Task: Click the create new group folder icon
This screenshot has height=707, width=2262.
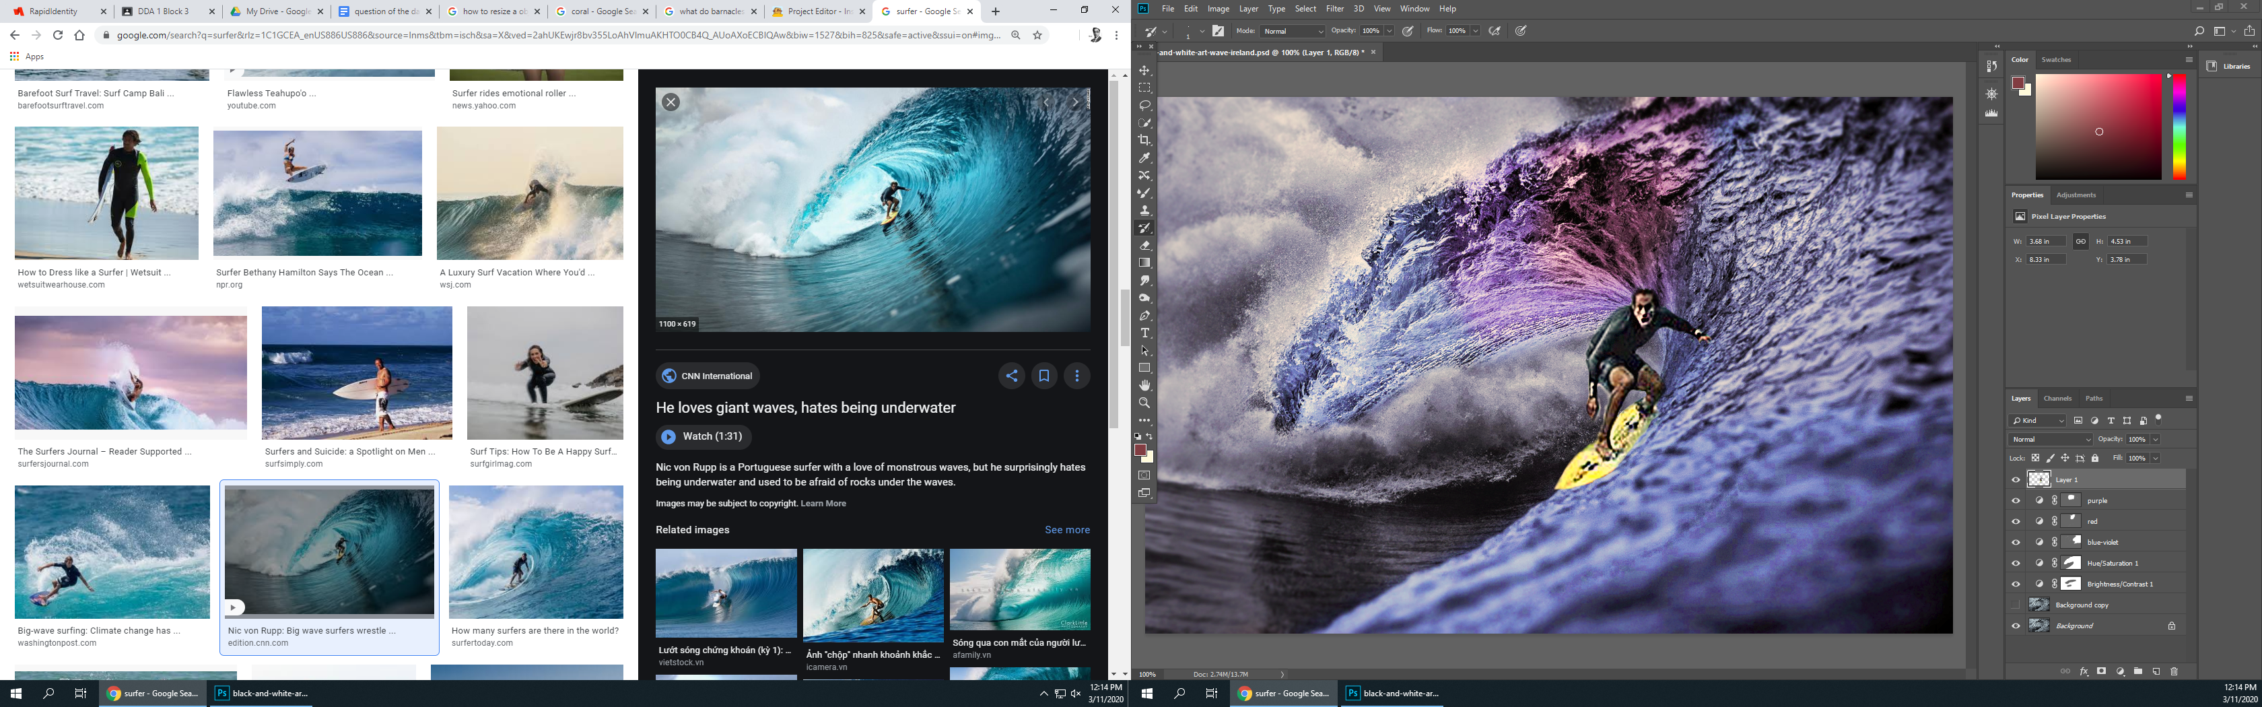Action: [2138, 671]
